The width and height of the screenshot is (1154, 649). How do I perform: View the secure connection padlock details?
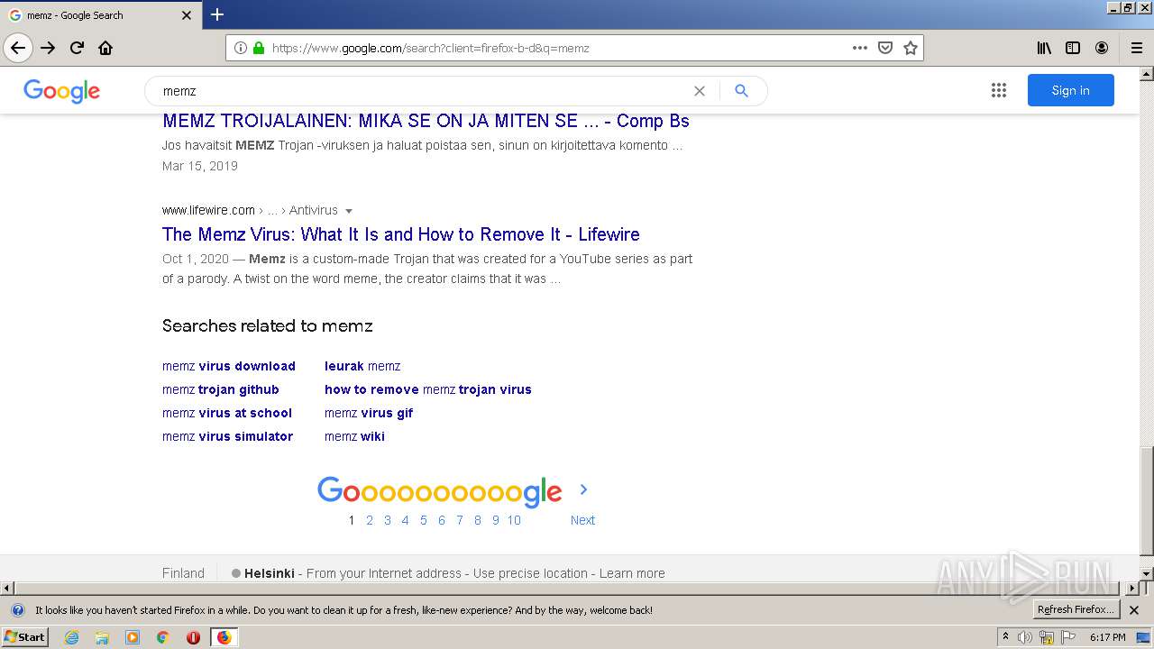click(259, 48)
